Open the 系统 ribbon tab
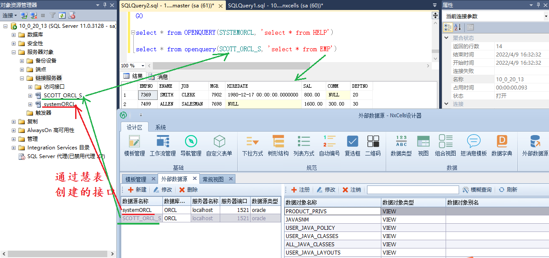 coord(161,127)
